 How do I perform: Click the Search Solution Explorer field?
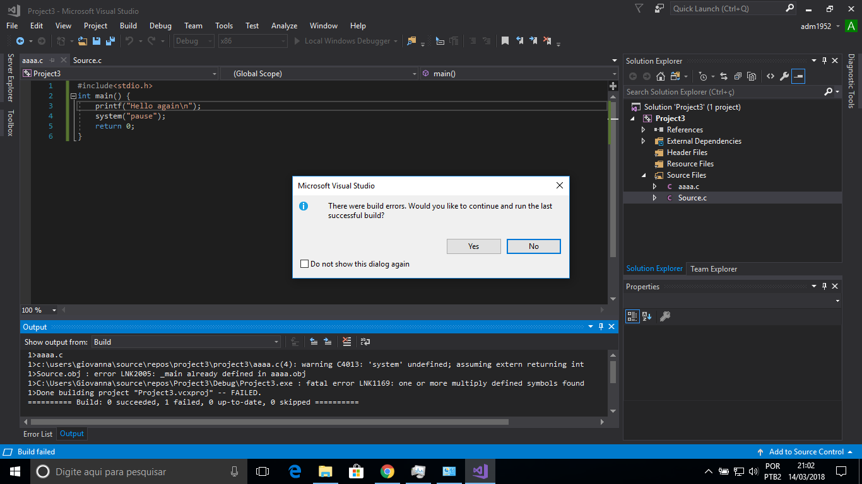click(724, 92)
